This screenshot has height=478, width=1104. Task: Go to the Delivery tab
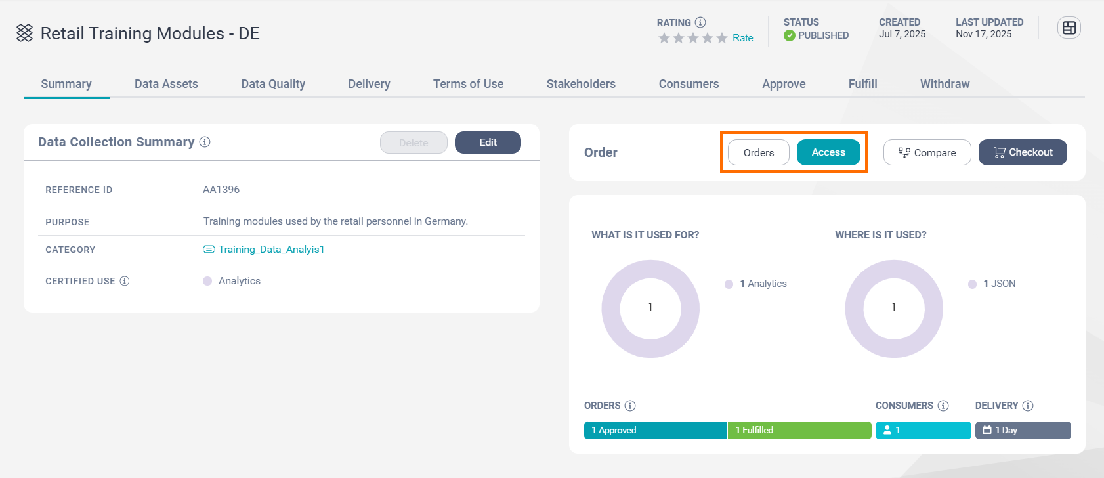369,84
